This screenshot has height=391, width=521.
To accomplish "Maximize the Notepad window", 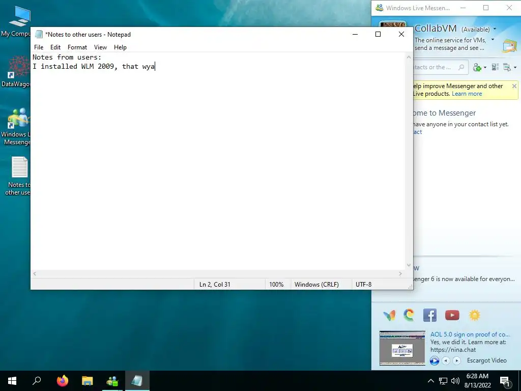I will (x=378, y=34).
